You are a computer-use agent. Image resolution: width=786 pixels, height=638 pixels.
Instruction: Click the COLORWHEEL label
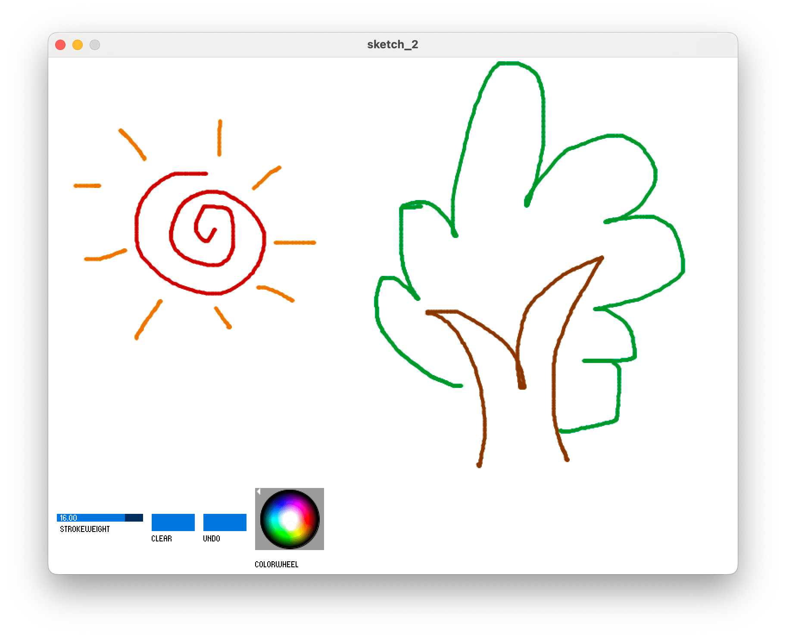(x=276, y=564)
